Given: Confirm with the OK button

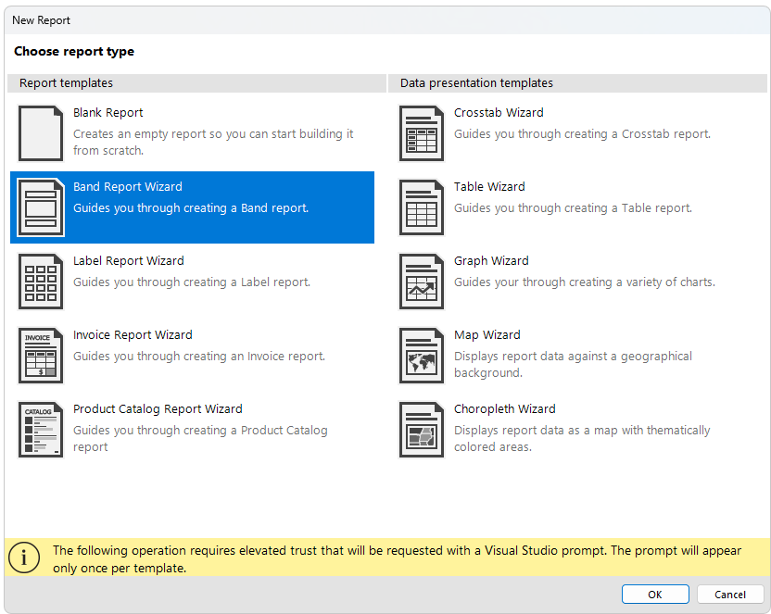Looking at the screenshot, I should [654, 594].
